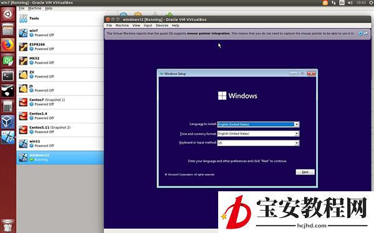Open the Ubuntu dash search launcher

click(x=8, y=14)
